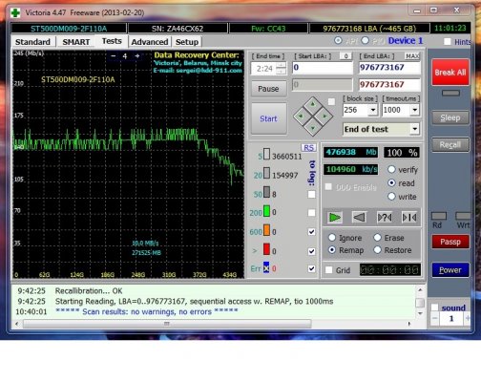
Task: Click the RS reset counters label
Action: (308, 148)
